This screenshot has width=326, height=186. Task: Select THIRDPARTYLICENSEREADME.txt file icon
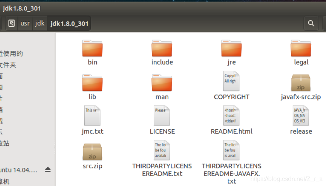tap(162, 150)
